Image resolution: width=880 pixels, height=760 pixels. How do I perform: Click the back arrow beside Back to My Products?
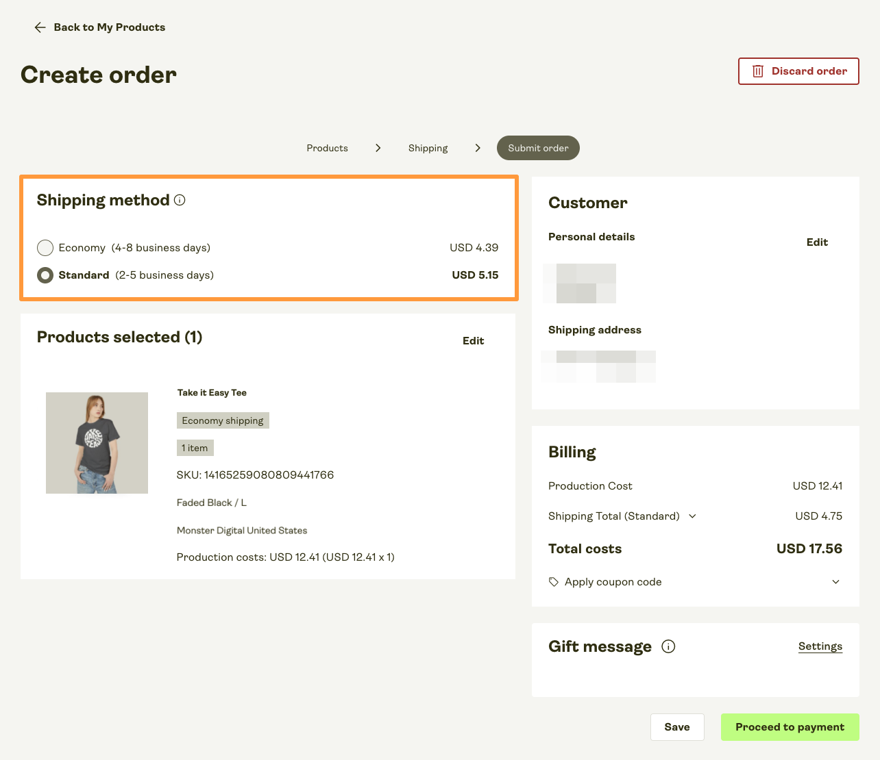[40, 27]
